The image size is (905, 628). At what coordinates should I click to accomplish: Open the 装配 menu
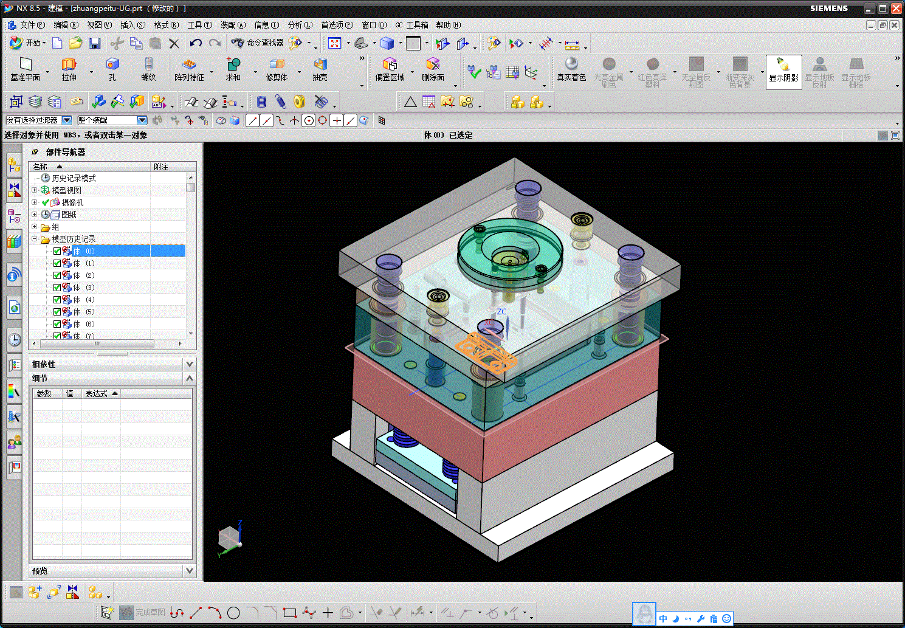(233, 25)
